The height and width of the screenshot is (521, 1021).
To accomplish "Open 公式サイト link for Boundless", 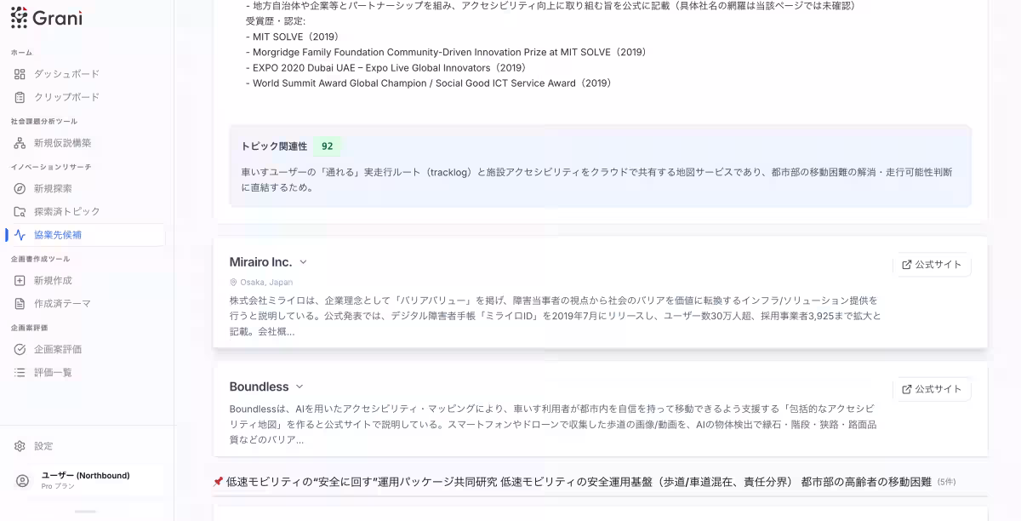I will point(932,389).
